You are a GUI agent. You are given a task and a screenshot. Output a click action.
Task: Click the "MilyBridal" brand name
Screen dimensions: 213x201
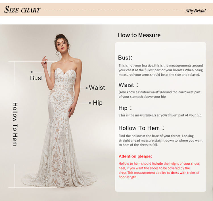(196, 11)
